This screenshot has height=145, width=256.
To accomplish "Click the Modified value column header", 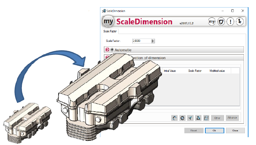I will pos(217,71).
